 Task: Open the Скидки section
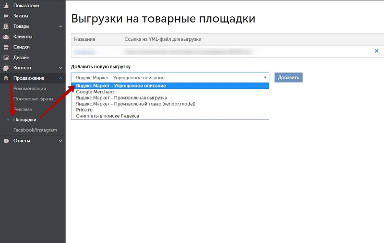22,47
